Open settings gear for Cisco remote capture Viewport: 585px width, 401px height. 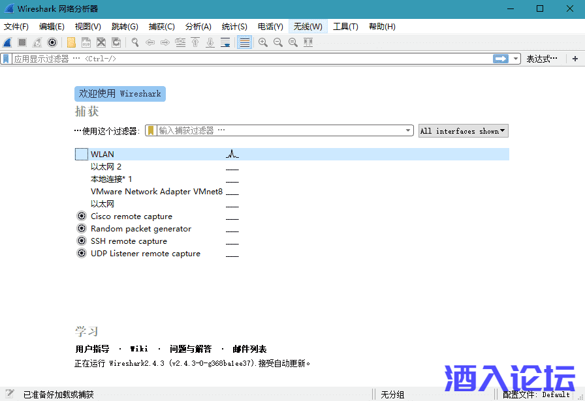coord(82,216)
